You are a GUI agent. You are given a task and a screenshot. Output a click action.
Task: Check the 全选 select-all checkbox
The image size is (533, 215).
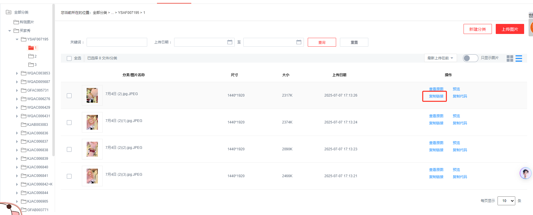point(69,58)
